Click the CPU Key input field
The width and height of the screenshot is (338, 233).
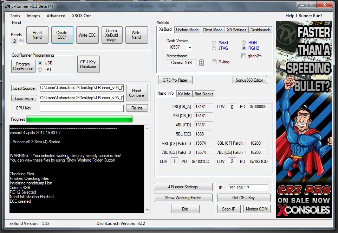coord(82,108)
